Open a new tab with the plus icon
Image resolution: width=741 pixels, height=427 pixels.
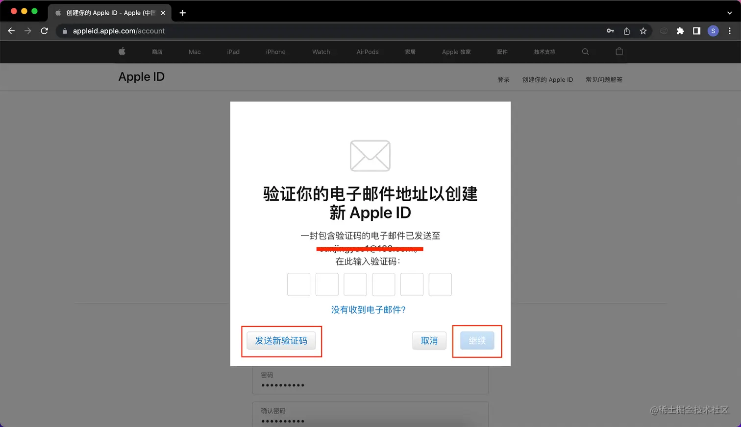pyautogui.click(x=183, y=13)
